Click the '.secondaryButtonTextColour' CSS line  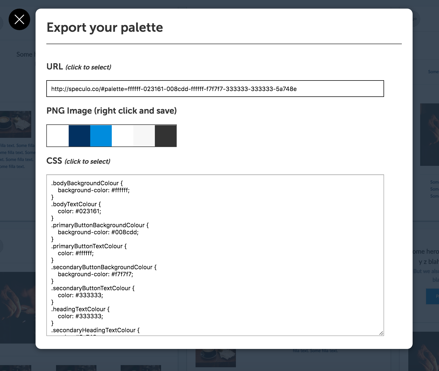coord(93,288)
